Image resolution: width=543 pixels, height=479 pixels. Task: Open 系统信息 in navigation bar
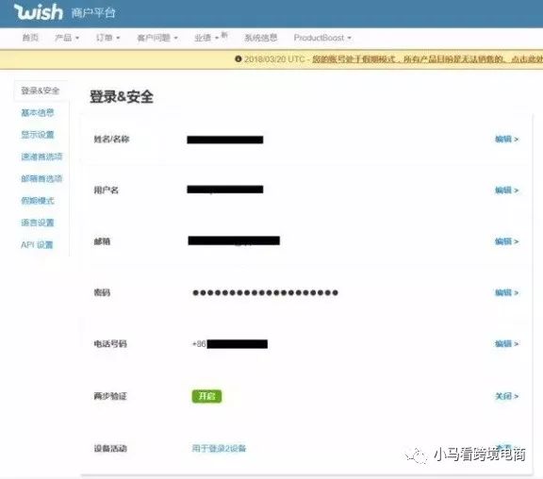(x=261, y=38)
